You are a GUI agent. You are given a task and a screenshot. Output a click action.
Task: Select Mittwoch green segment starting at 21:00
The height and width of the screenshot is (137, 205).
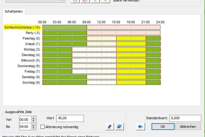click(x=153, y=60)
